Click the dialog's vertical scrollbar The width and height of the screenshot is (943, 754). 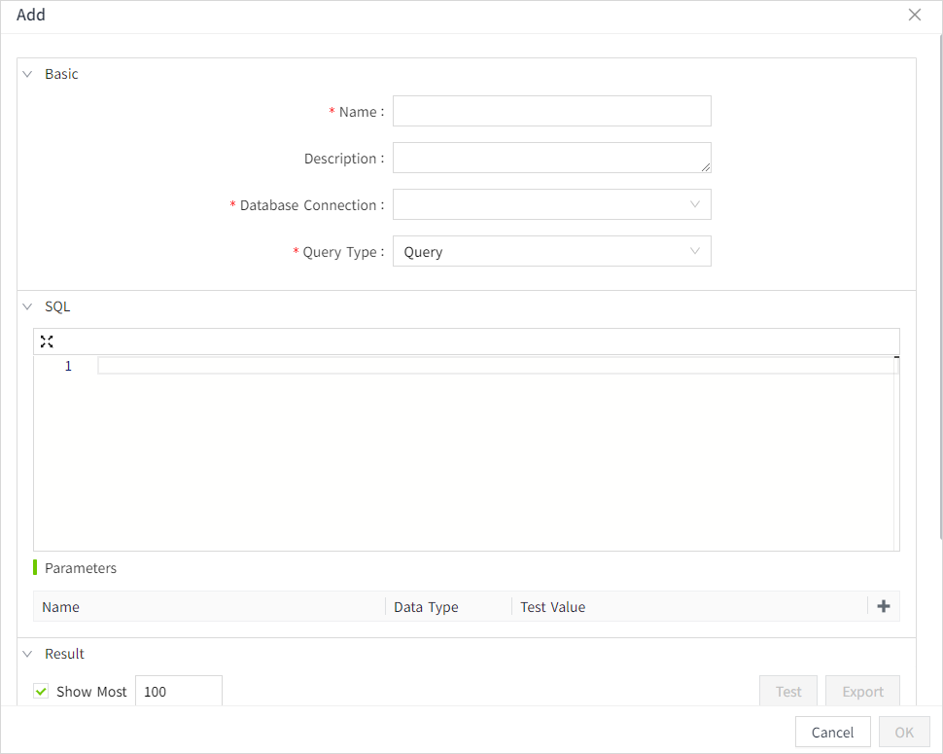(x=939, y=292)
